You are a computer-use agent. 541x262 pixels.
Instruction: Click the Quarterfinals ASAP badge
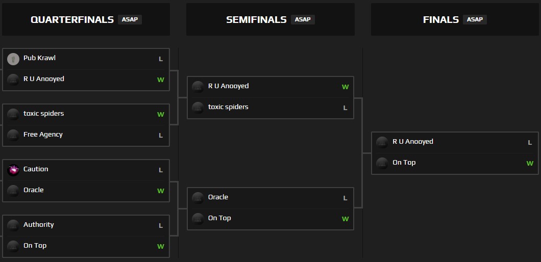[130, 20]
